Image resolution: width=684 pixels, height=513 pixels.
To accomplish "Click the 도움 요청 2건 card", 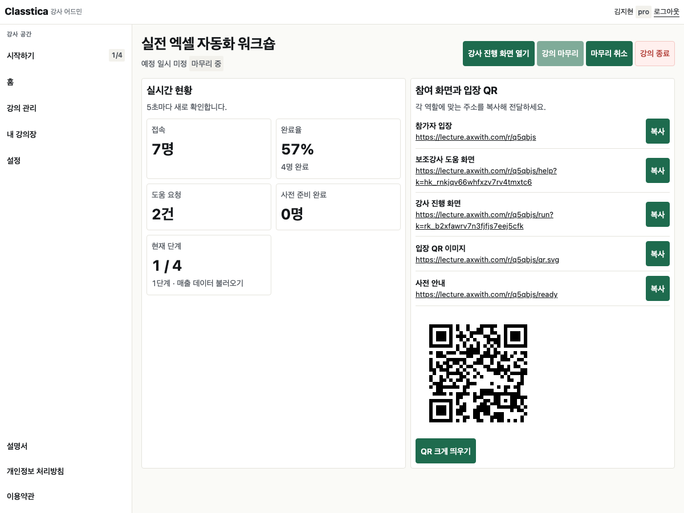I will (209, 207).
